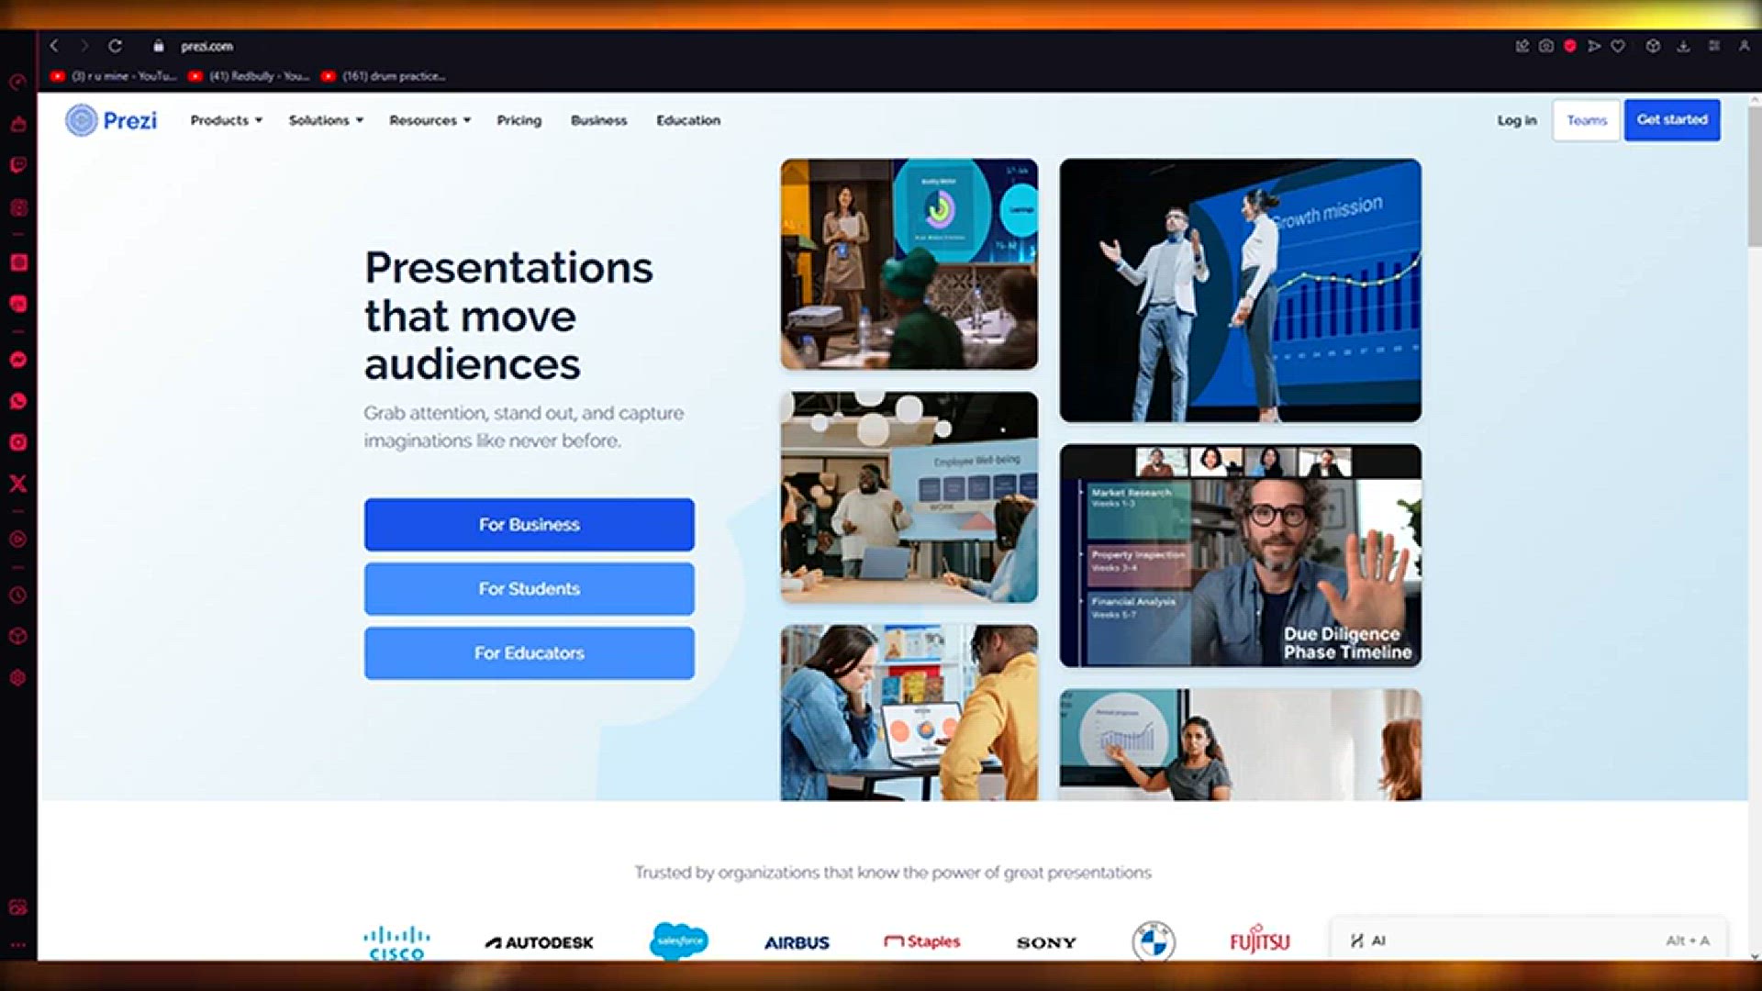Click the edit-page pencil icon in toolbar
1762x991 pixels.
point(1522,46)
